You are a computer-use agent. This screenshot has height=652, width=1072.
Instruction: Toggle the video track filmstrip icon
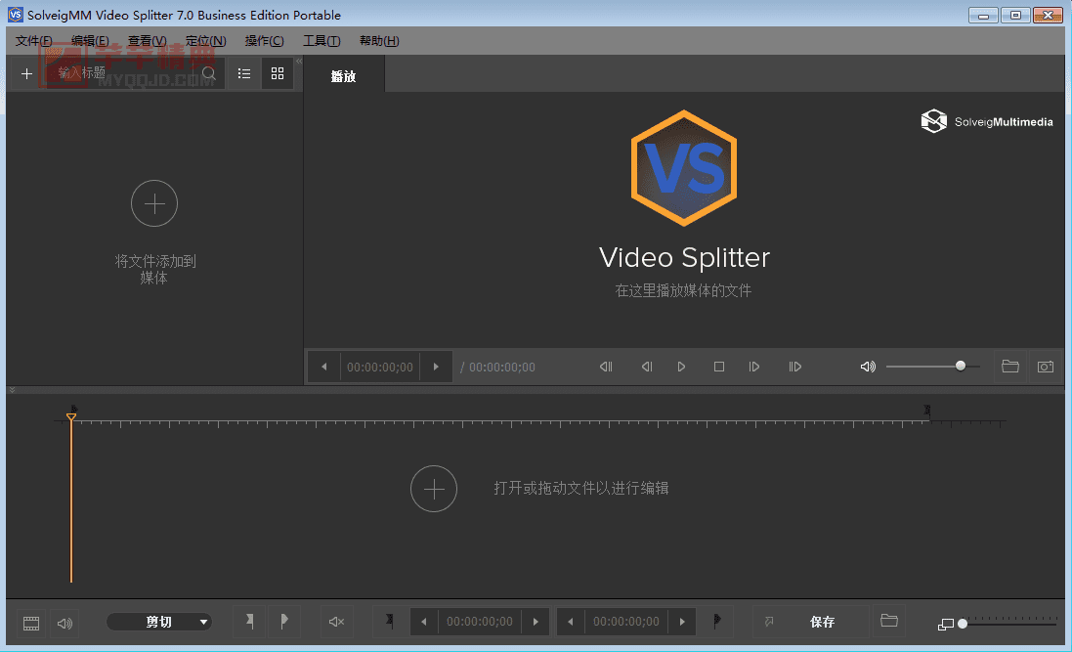(31, 624)
